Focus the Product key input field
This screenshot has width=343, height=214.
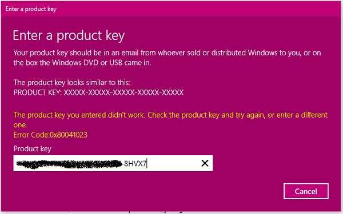[113, 163]
